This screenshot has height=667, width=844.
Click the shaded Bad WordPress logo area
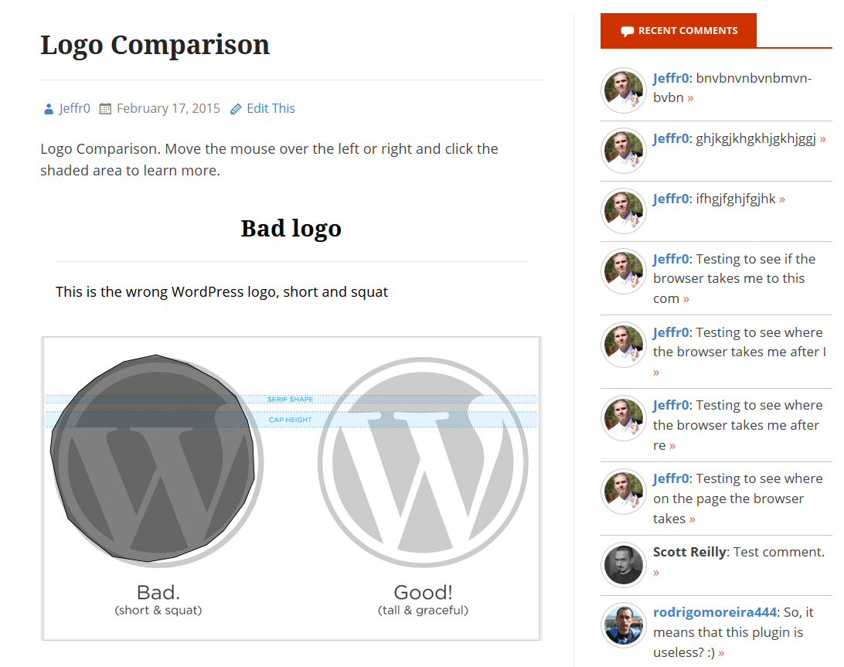coord(155,460)
